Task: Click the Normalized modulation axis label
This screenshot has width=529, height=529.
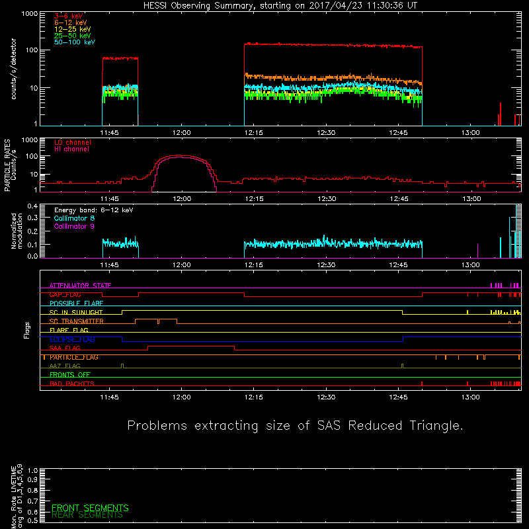Action: pyautogui.click(x=17, y=231)
